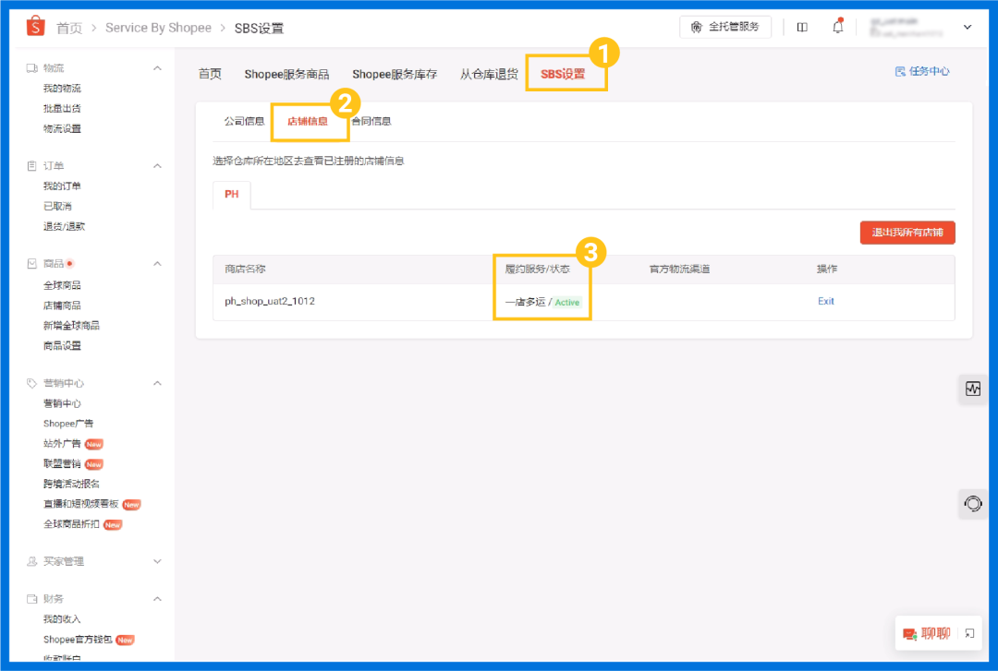
Task: Switch to the SBS设置 tab
Action: coord(566,76)
